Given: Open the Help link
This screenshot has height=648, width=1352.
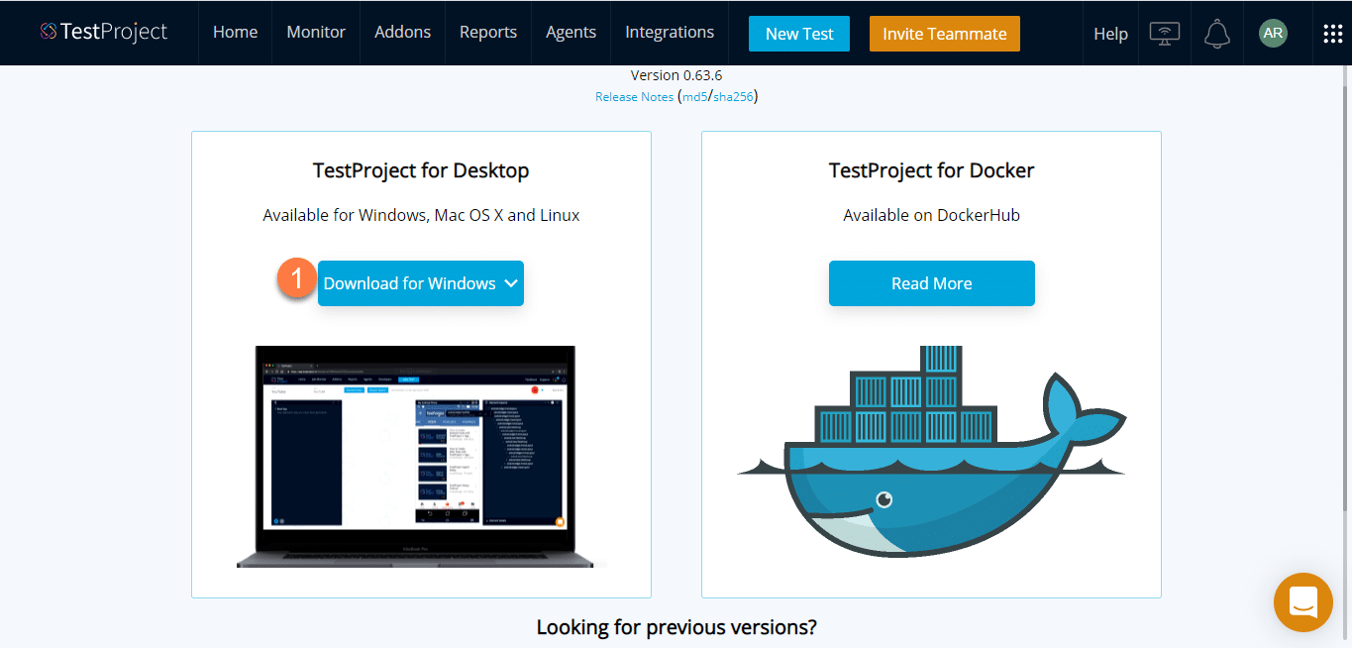Looking at the screenshot, I should [x=1110, y=34].
